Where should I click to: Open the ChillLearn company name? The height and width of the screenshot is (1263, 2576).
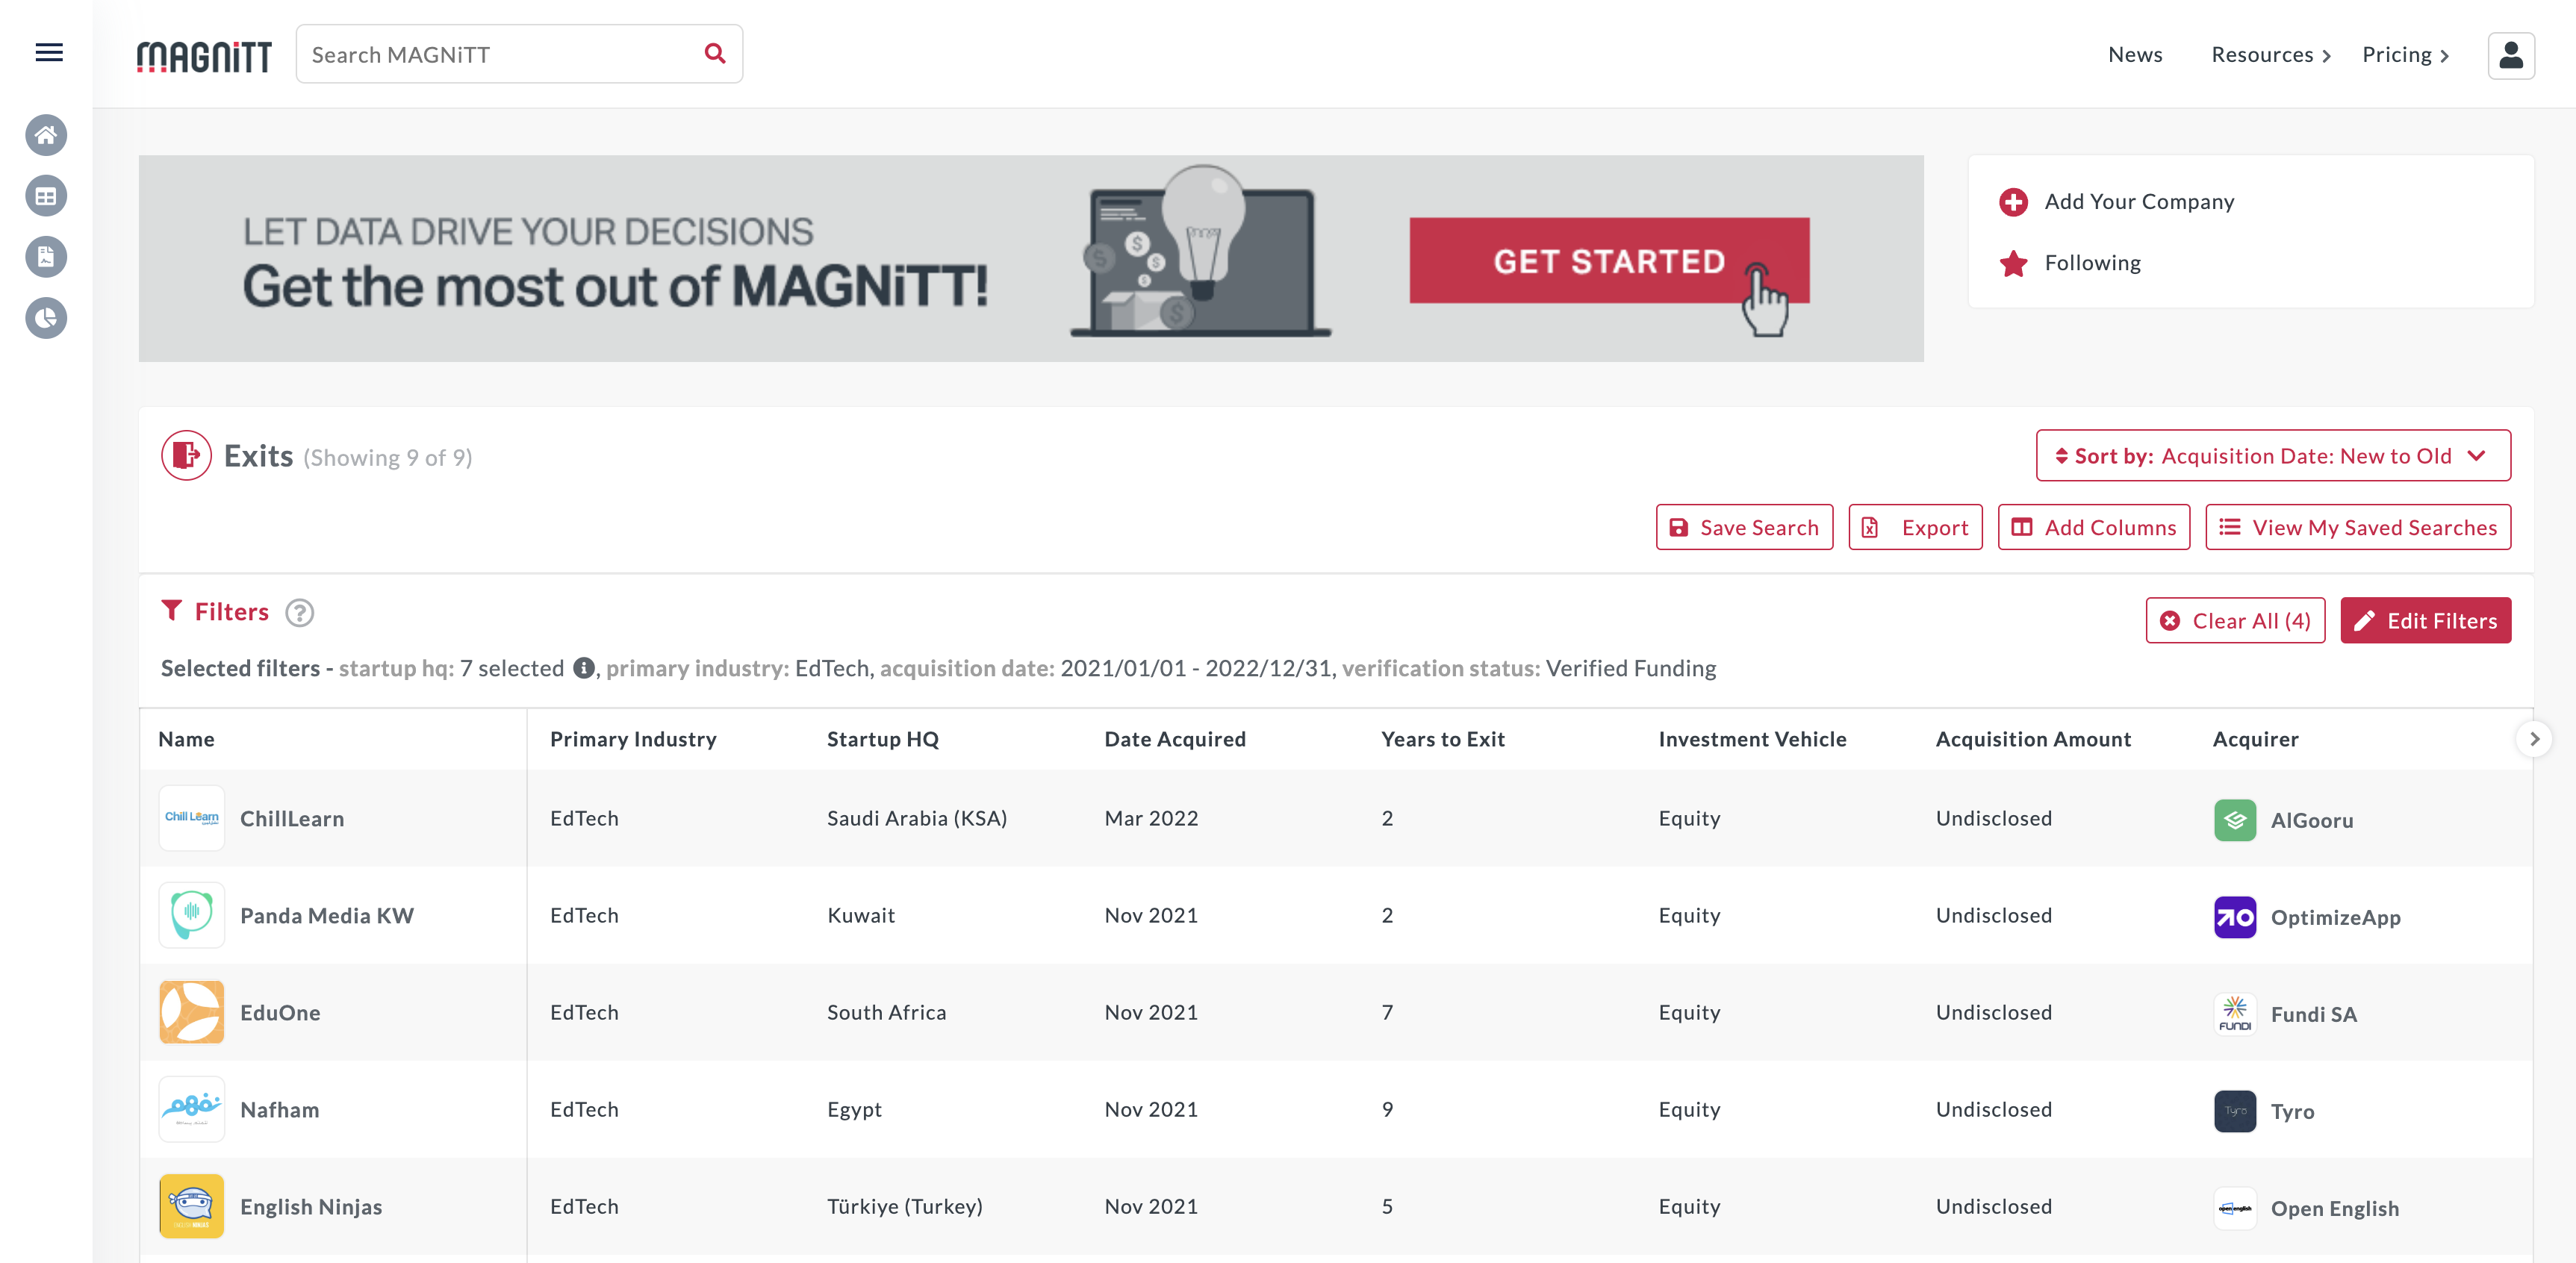[x=292, y=818]
